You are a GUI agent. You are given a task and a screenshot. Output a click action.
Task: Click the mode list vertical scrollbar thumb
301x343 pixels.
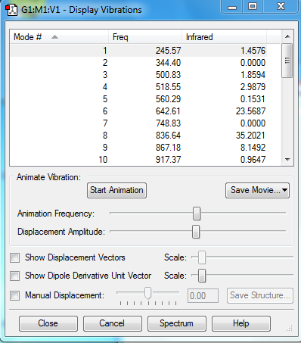point(287,61)
